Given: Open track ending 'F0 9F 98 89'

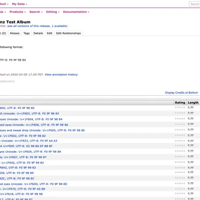Looking at the screenshot, I should [x=17, y=173].
